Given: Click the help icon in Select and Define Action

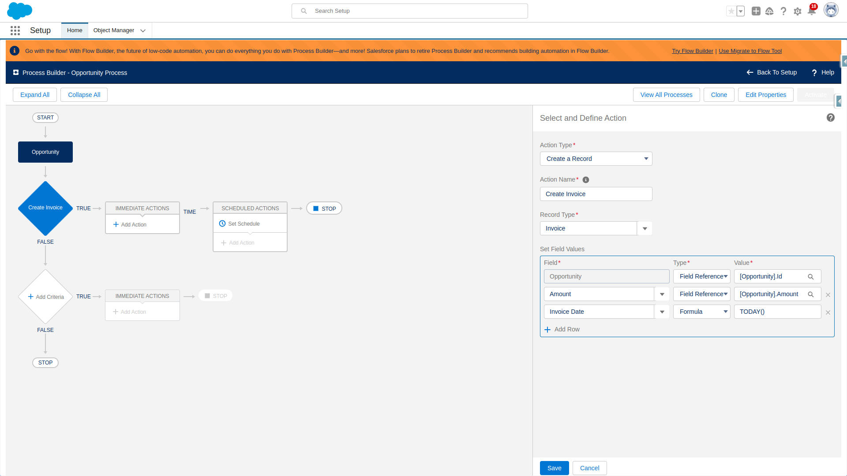Looking at the screenshot, I should [831, 118].
